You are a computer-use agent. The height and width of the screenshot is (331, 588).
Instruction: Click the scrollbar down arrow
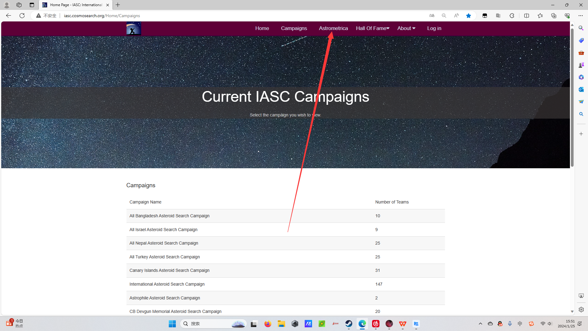click(572, 311)
